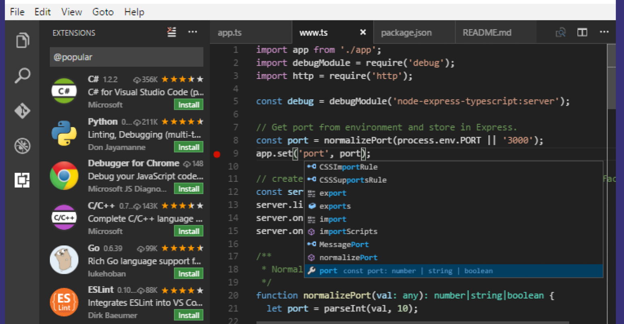The image size is (624, 324).
Task: Click the Python 211K download count
Action: 146,122
